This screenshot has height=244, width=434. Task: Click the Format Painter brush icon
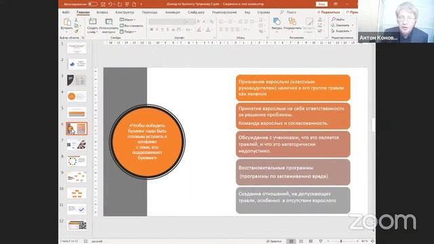77,31
